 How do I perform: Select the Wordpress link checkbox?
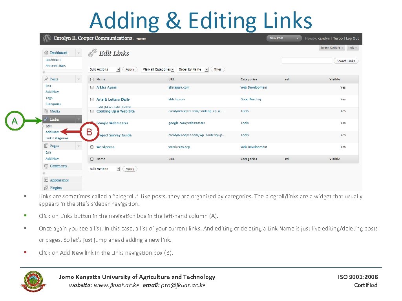91,147
